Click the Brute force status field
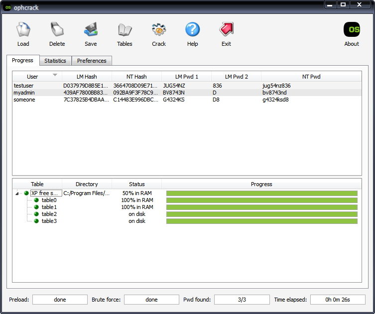 [151, 300]
